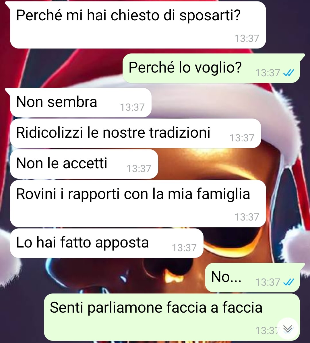Tap blue read ticks on "Perché lo voglio?"
This screenshot has height=343, width=310.
[288, 73]
